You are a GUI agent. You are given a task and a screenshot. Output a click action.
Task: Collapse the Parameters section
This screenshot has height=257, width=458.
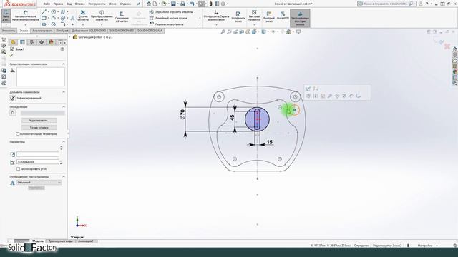tap(64, 141)
